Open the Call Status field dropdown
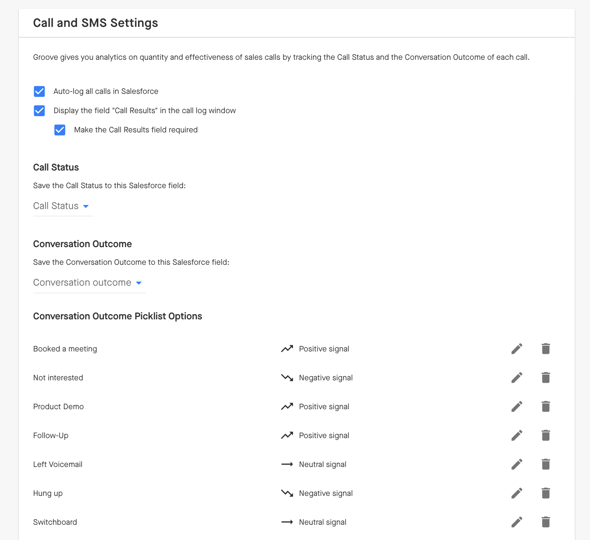This screenshot has height=540, width=590. pos(61,206)
